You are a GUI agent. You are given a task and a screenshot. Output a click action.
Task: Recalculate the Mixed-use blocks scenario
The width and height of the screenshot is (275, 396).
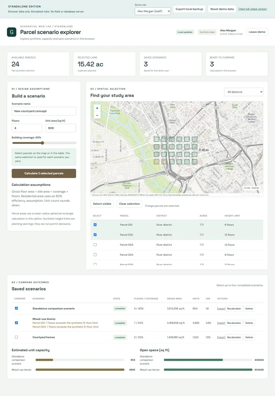[x=234, y=323]
